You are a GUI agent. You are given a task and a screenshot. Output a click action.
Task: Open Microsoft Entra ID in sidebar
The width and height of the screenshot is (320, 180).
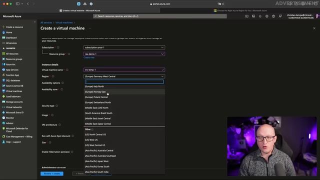13,112
